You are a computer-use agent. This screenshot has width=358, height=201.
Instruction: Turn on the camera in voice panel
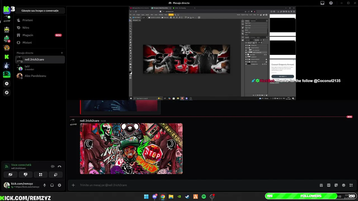coord(10,174)
